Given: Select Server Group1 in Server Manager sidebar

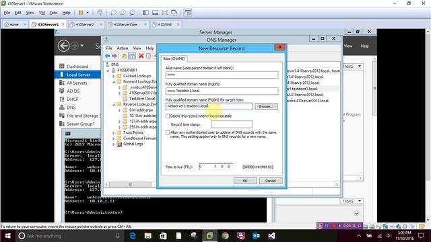Looking at the screenshot, I should (80, 124).
